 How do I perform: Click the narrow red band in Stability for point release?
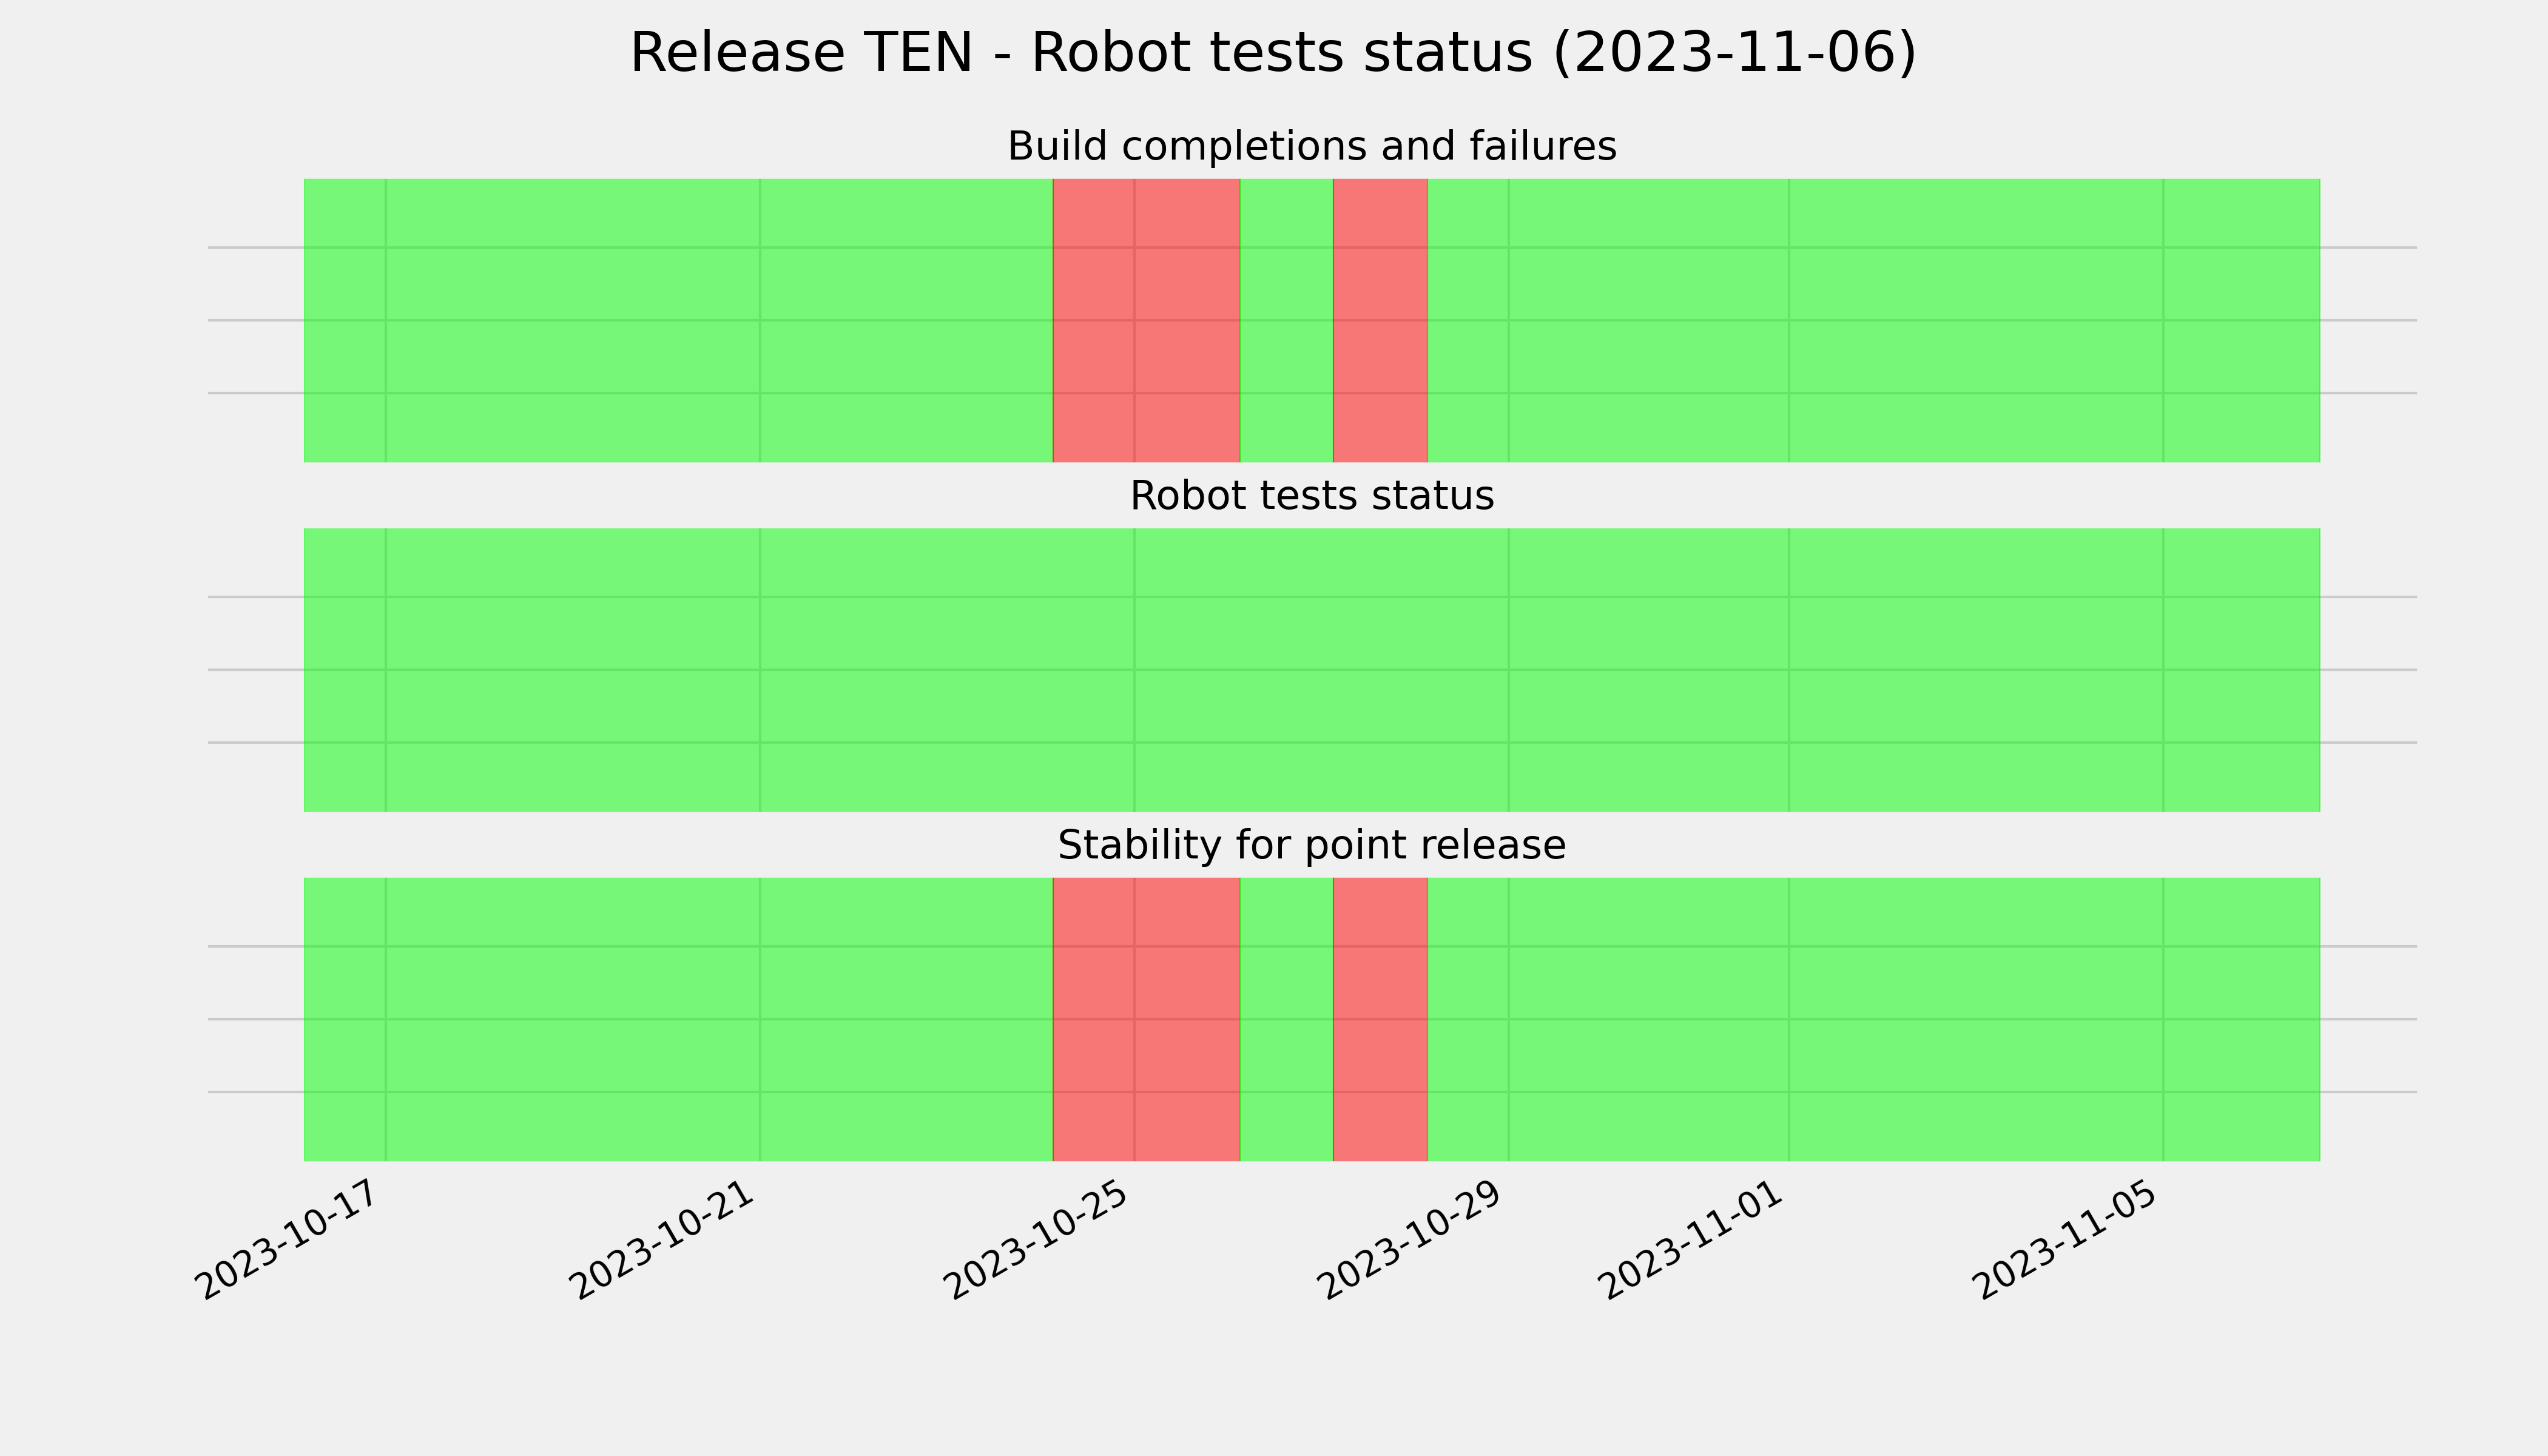coord(1380,1019)
